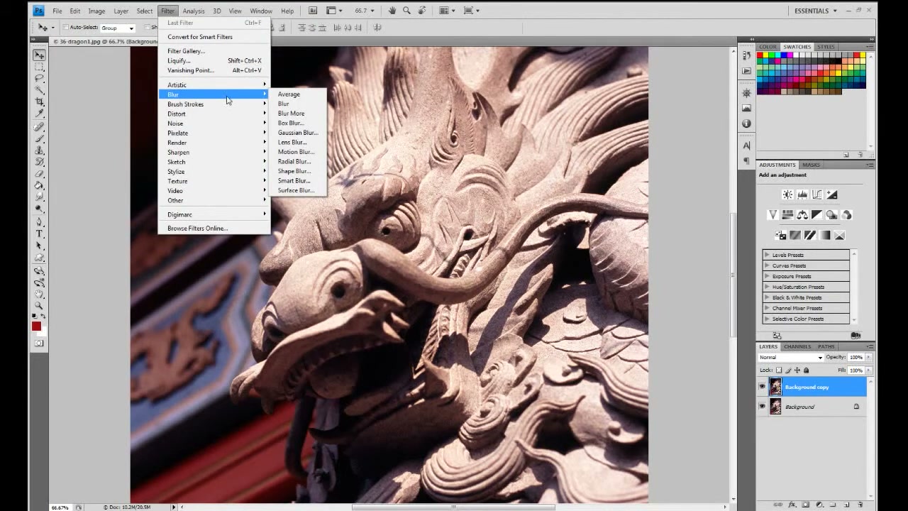Add an Exposure adjustment
The height and width of the screenshot is (511, 908).
click(832, 194)
